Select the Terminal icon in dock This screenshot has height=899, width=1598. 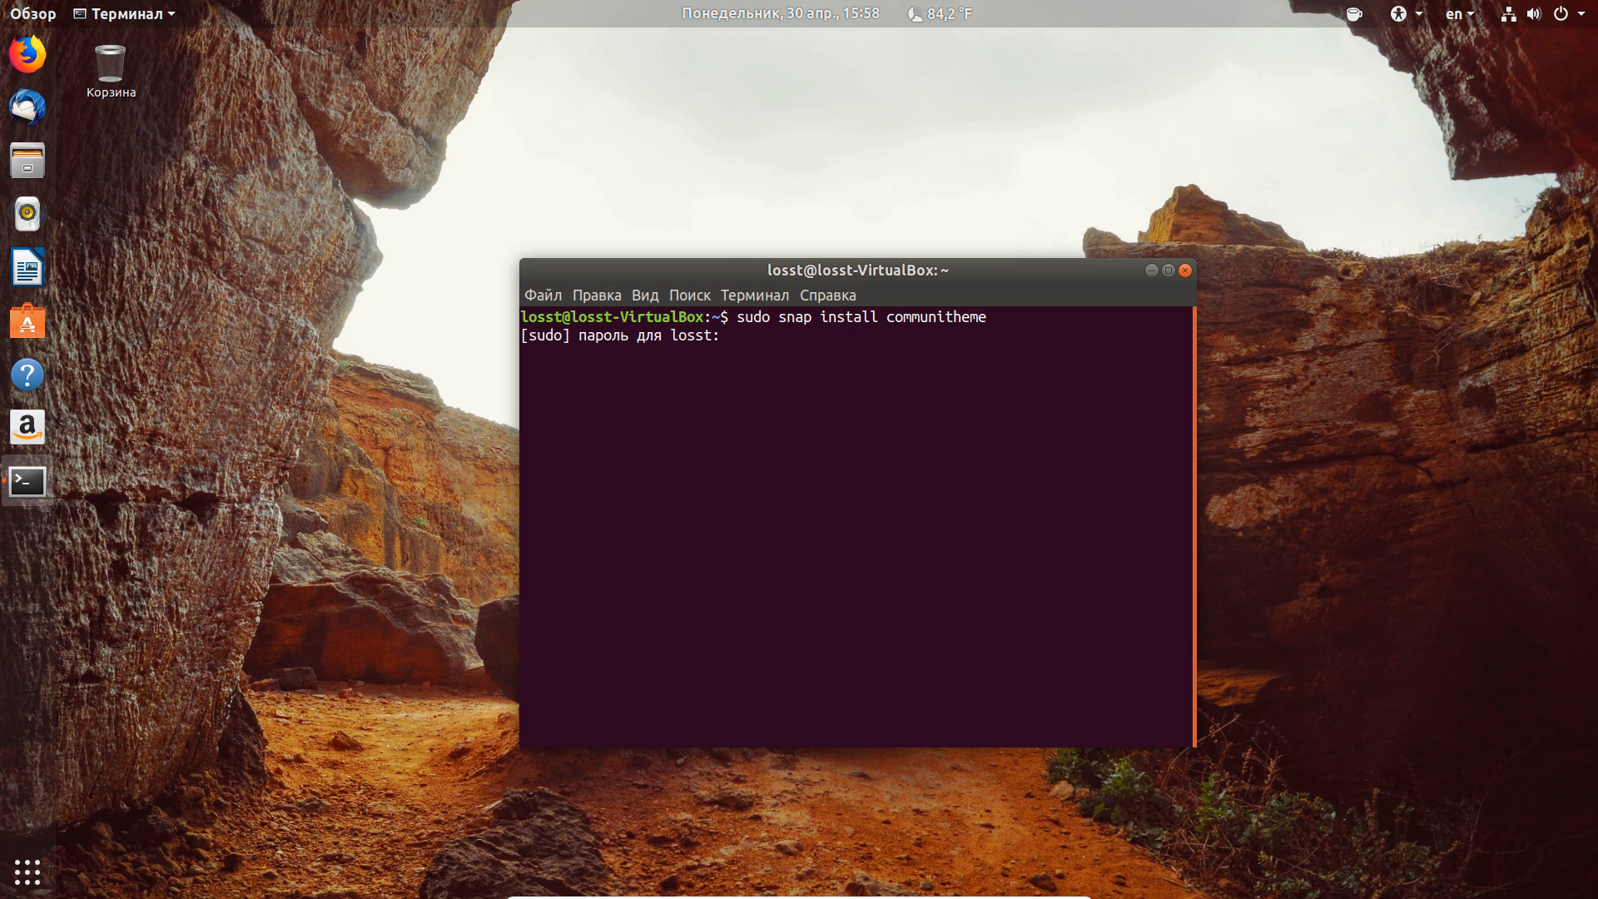click(x=27, y=481)
